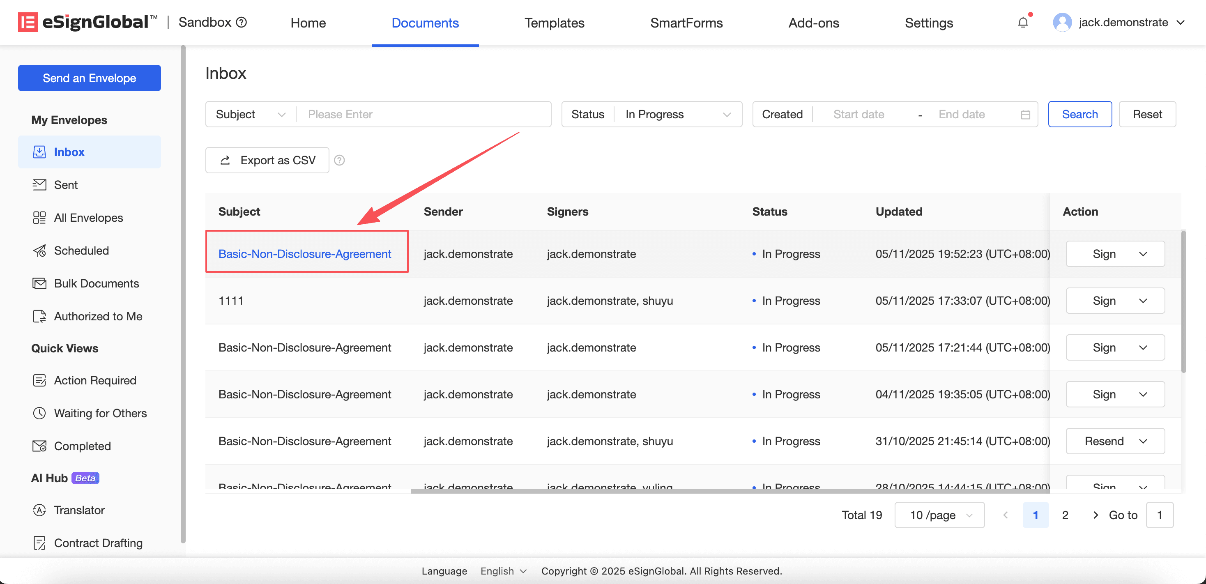Screen dimensions: 1206x584
Task: Click the Sandbox help question icon
Action: click(242, 23)
